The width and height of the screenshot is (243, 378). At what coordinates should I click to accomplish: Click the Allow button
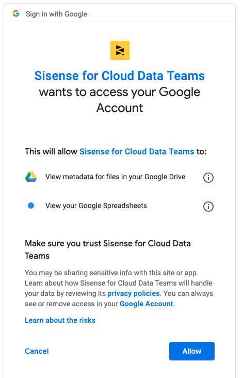[x=192, y=351]
